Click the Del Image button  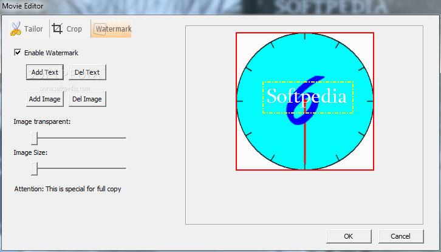[x=87, y=99]
